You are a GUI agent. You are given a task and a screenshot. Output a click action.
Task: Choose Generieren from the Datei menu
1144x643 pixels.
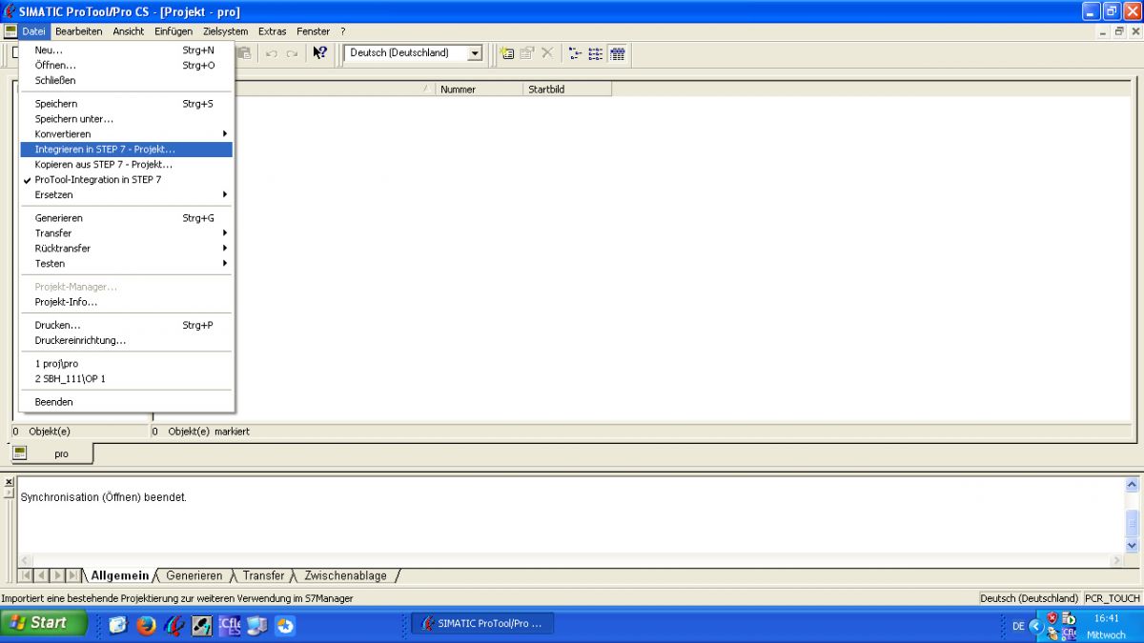pyautogui.click(x=126, y=217)
